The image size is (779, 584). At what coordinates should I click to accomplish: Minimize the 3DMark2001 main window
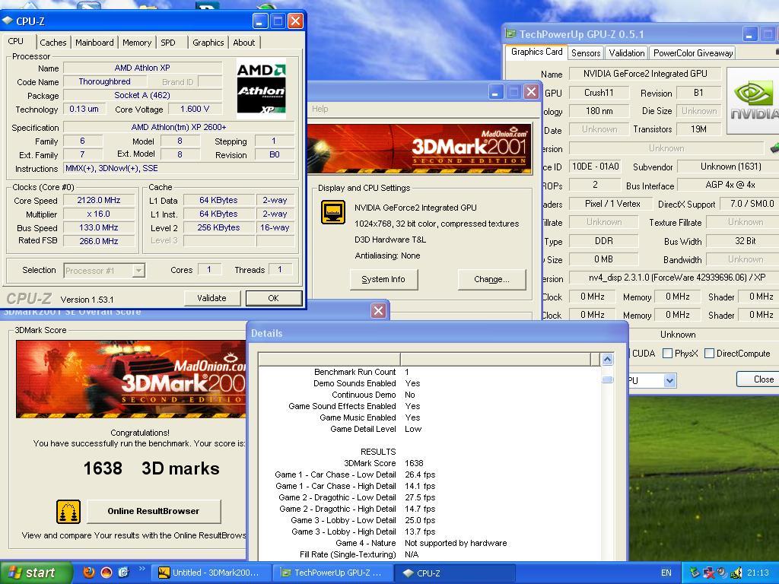click(495, 91)
